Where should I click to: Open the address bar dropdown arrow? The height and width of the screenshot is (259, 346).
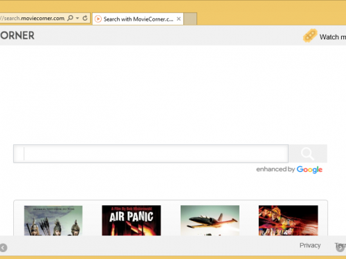(x=78, y=18)
